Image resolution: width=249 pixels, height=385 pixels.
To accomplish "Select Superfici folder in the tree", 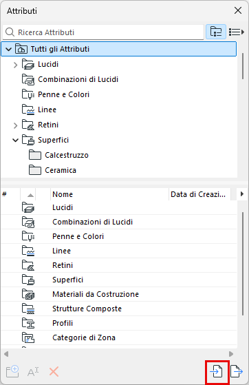I will coord(53,140).
